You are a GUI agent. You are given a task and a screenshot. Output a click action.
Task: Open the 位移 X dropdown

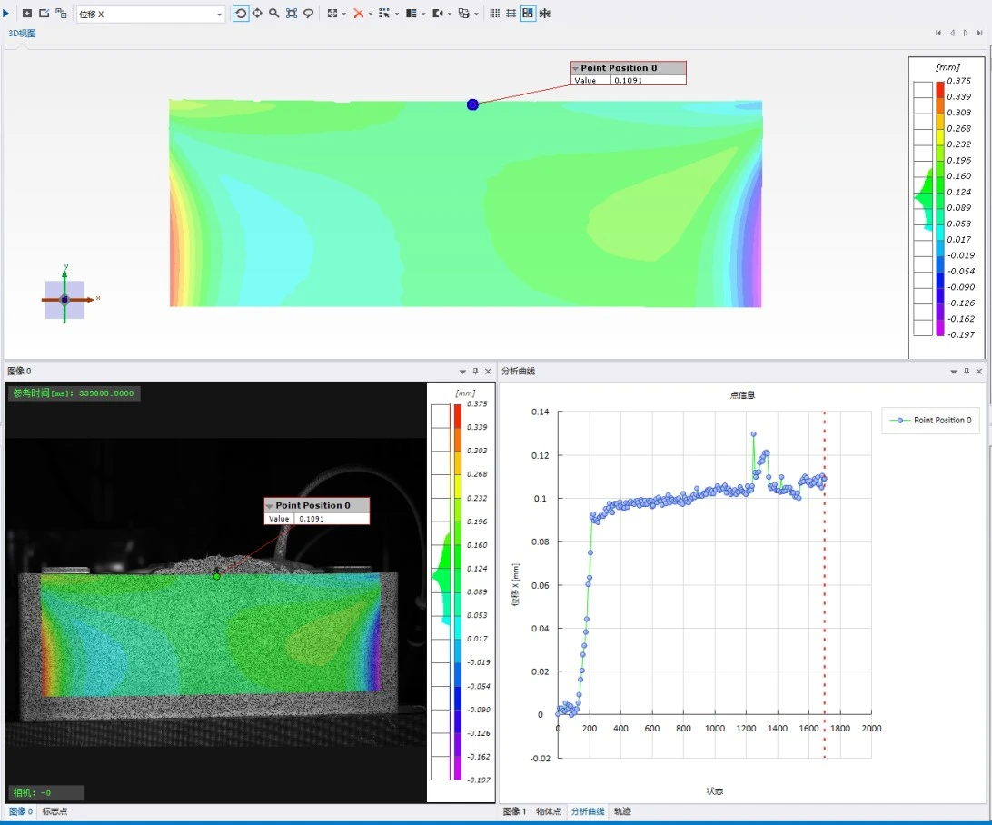coord(220,15)
